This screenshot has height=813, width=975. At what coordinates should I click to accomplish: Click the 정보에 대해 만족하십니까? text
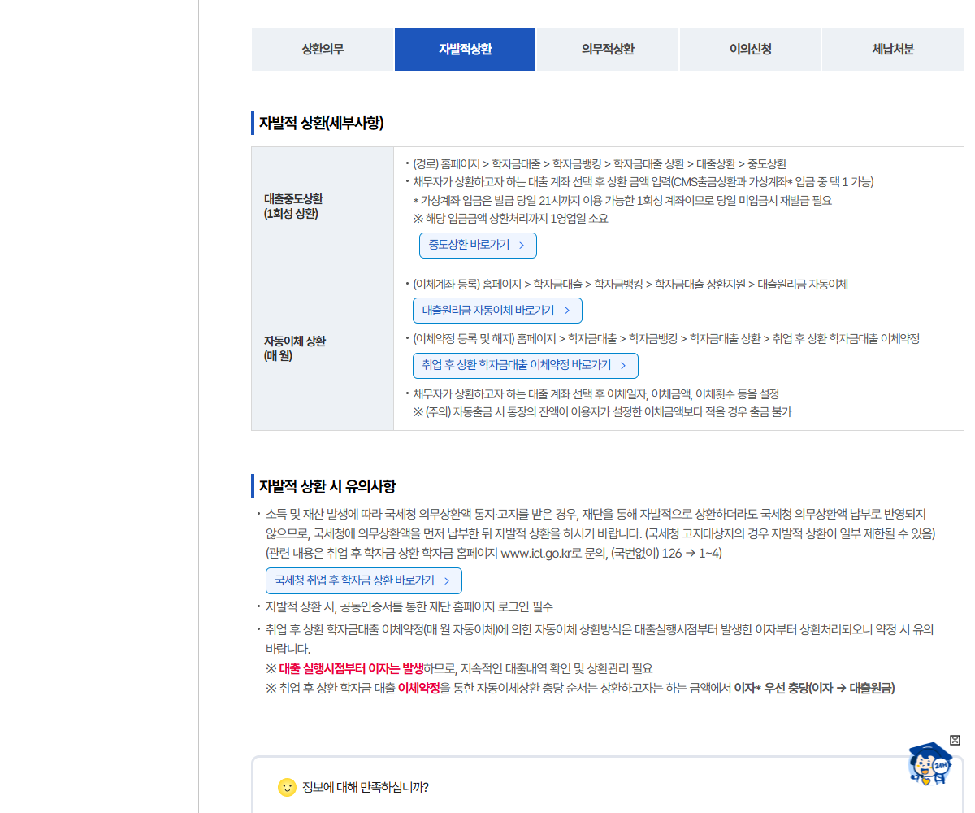366,787
